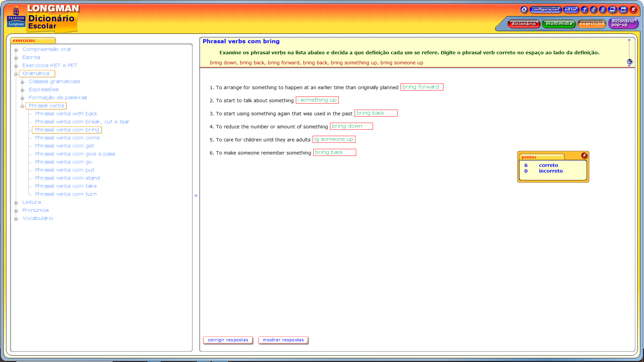Screen dimensions: 644x362
Task: Click answer field for question 6
Action: pyautogui.click(x=335, y=152)
